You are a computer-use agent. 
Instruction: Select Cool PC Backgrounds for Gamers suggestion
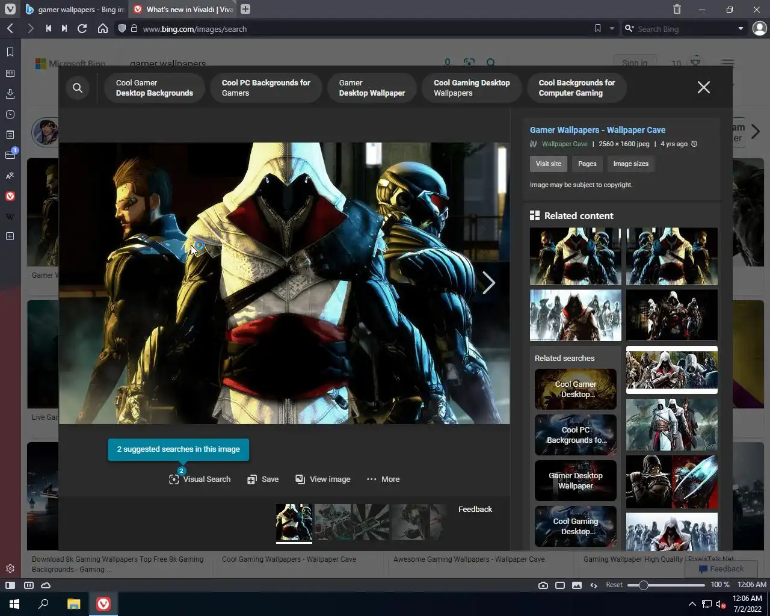[266, 88]
